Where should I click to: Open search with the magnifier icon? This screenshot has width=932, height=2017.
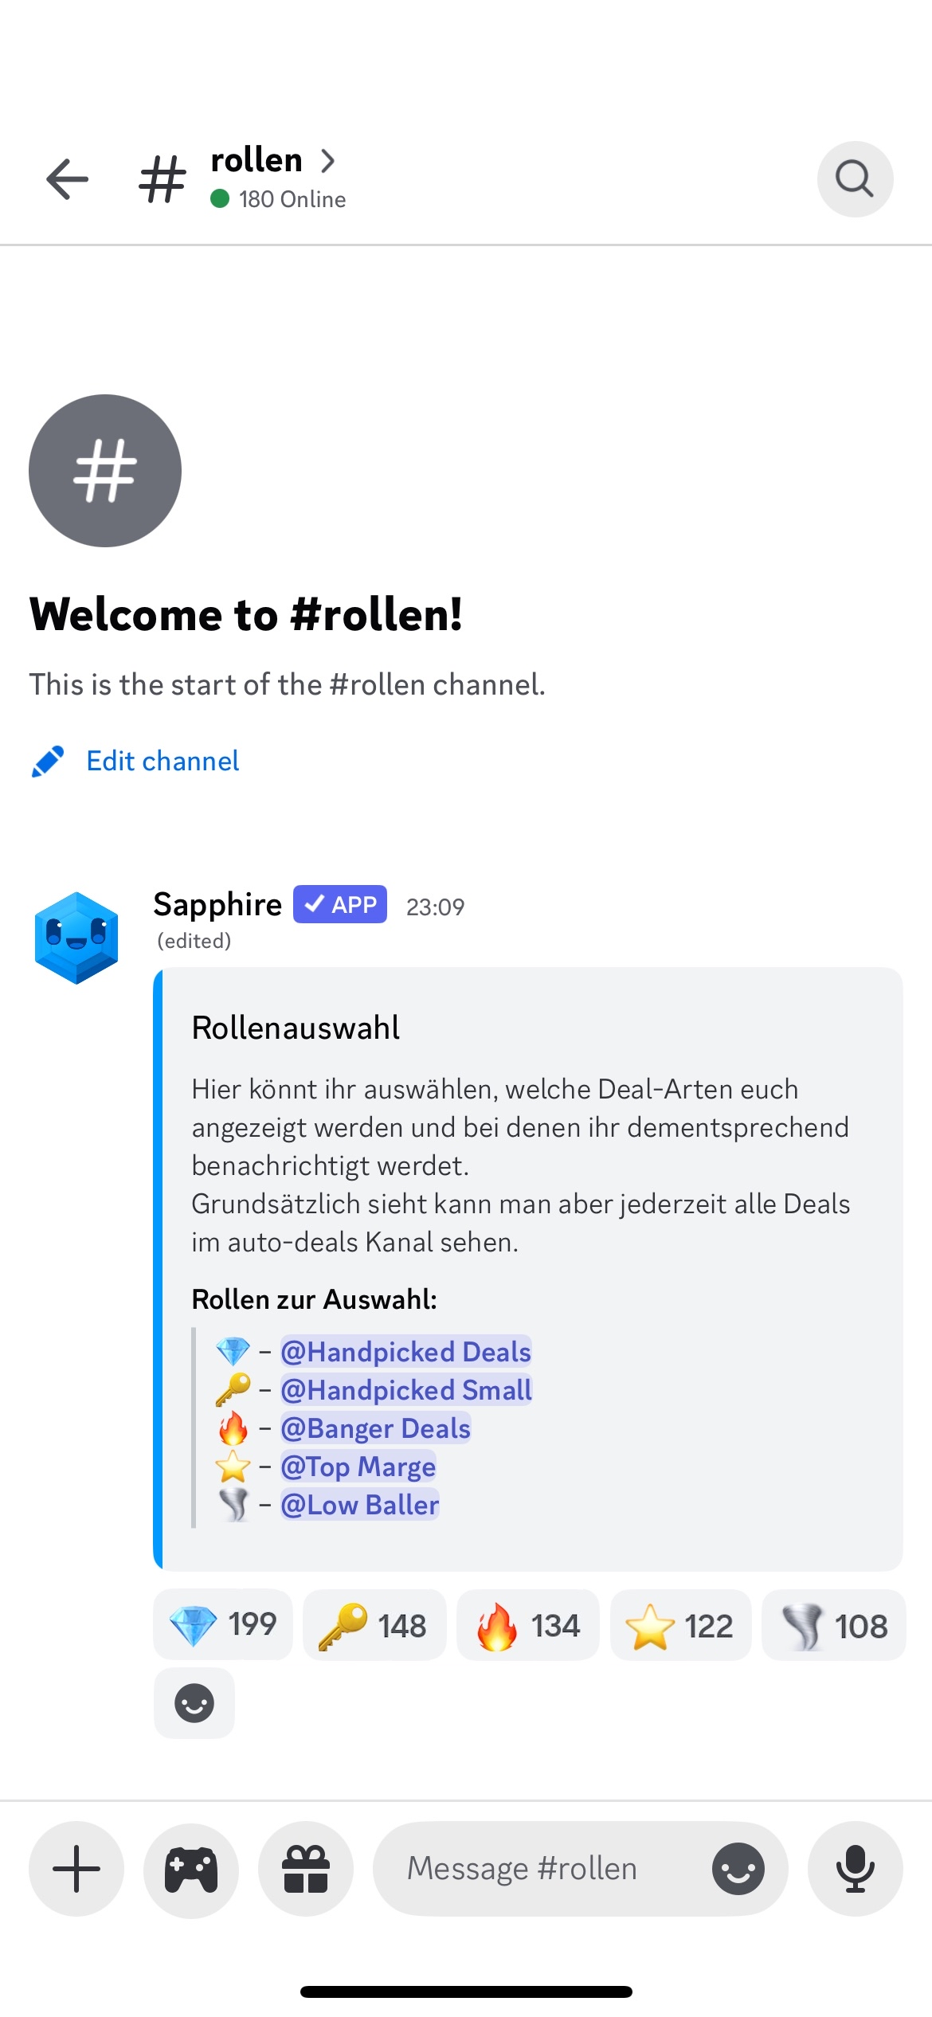tap(855, 178)
